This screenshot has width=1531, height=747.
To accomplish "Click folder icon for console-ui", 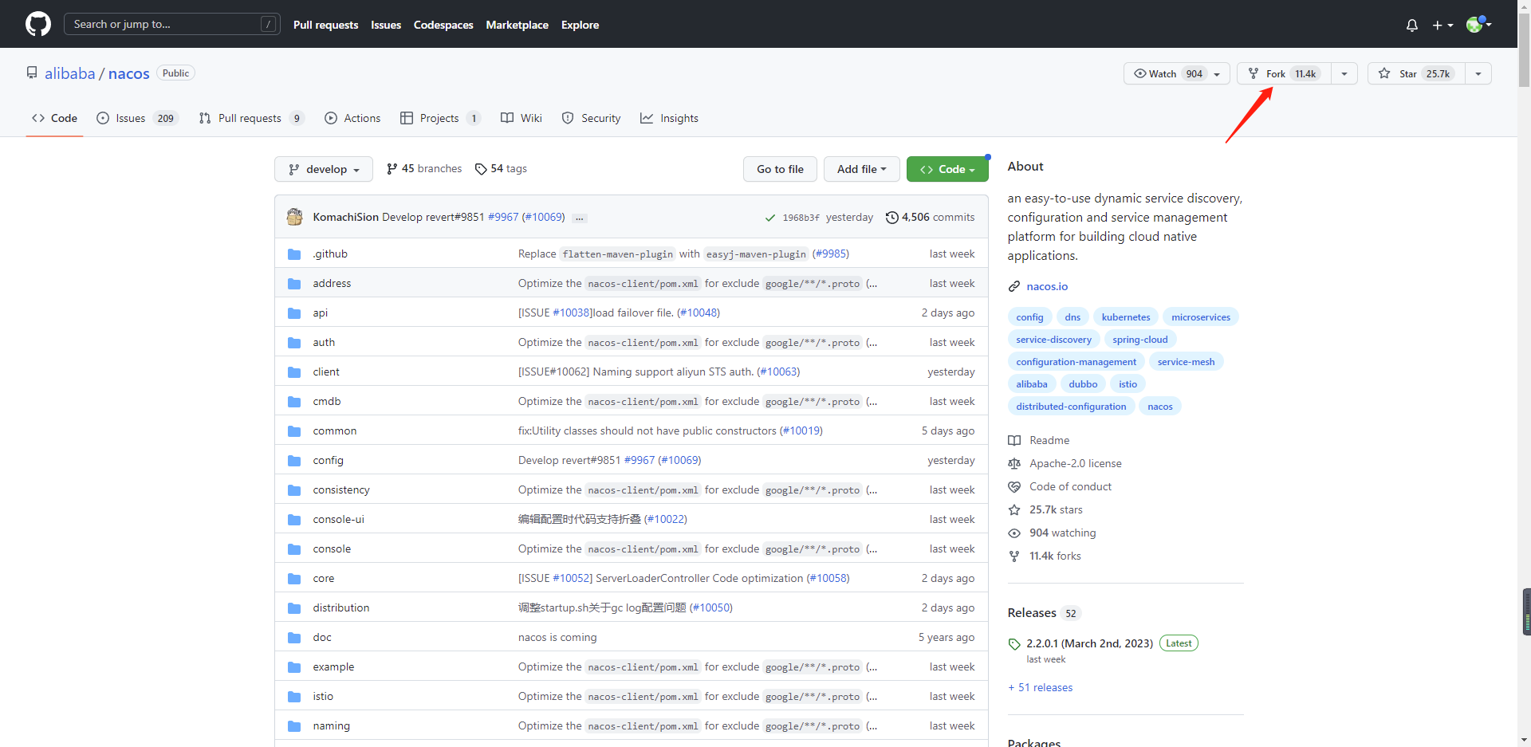I will (x=294, y=519).
